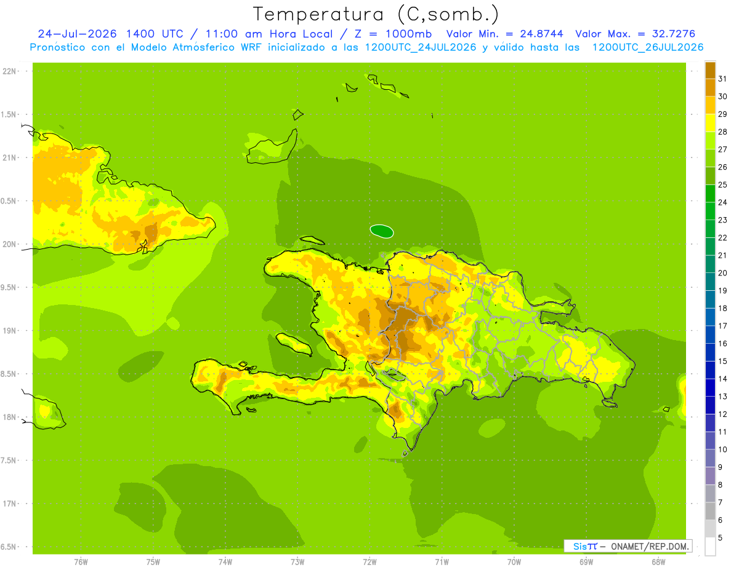Pick the legend swatch between 29 and 30
The height and width of the screenshot is (570, 739).
point(710,105)
